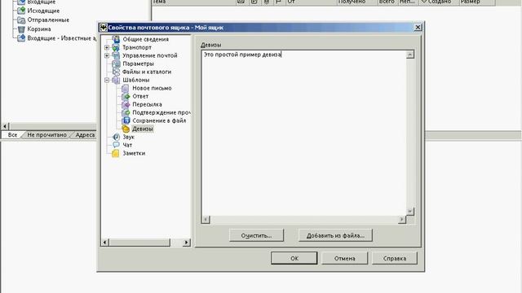This screenshot has height=293, width=522.
Task: Select the Шаблоны icon in the tree
Action: pos(116,80)
